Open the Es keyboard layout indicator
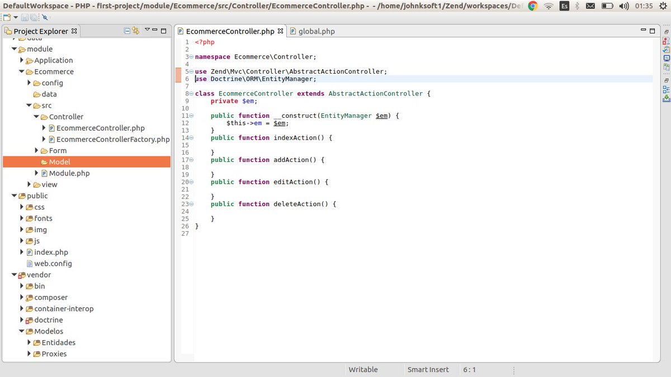This screenshot has width=671, height=377. (x=565, y=6)
